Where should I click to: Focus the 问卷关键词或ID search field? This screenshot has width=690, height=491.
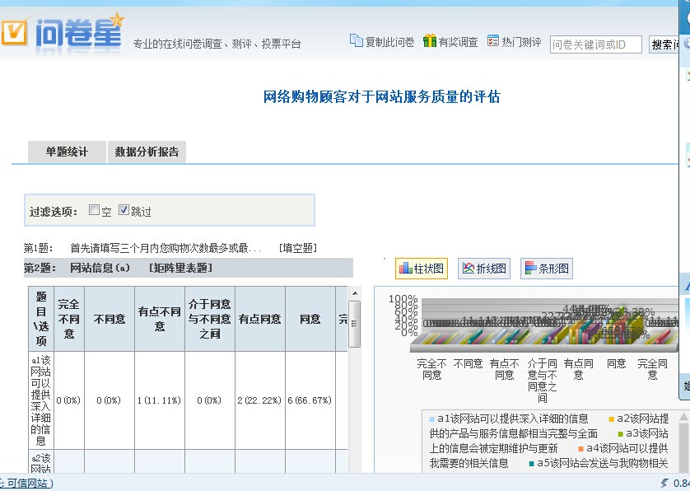596,44
